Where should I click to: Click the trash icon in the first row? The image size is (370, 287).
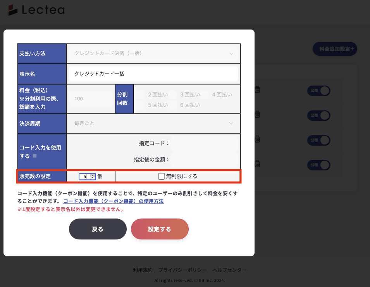[x=257, y=89]
